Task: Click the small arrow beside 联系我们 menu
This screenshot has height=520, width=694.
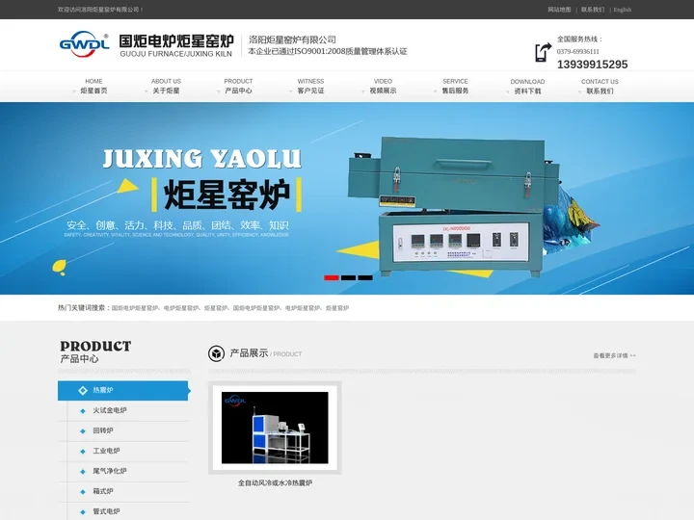Action: [x=580, y=92]
